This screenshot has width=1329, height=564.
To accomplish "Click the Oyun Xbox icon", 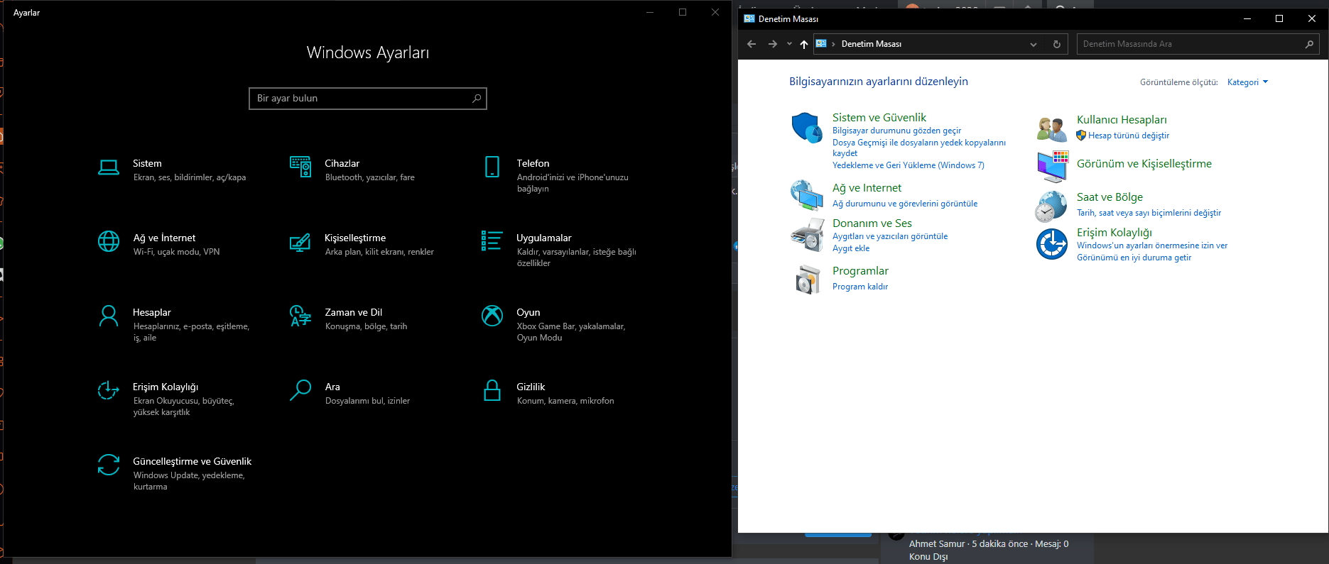I will pyautogui.click(x=492, y=316).
